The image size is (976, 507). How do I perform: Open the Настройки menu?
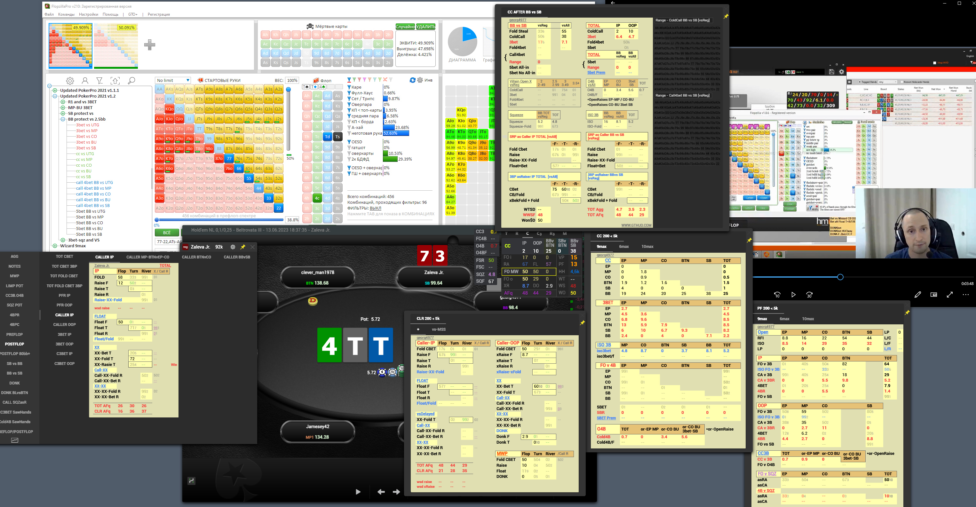(88, 14)
